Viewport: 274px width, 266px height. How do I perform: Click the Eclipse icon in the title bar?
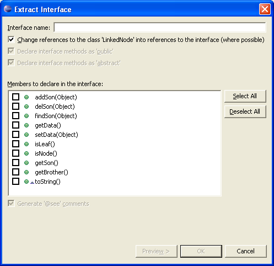pyautogui.click(x=8, y=9)
